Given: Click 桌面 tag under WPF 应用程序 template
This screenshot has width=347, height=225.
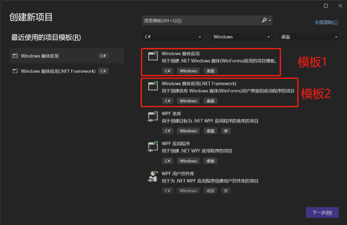Looking at the screenshot, I should (210, 161).
